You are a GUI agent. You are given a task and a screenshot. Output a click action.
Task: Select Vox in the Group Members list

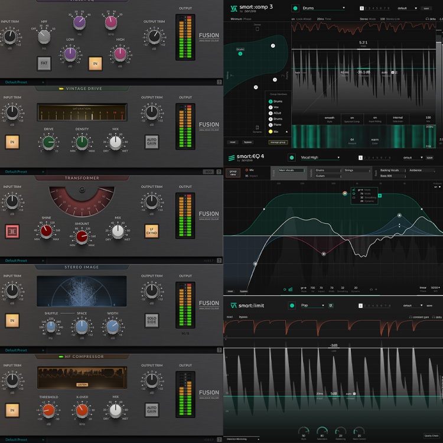(276, 107)
